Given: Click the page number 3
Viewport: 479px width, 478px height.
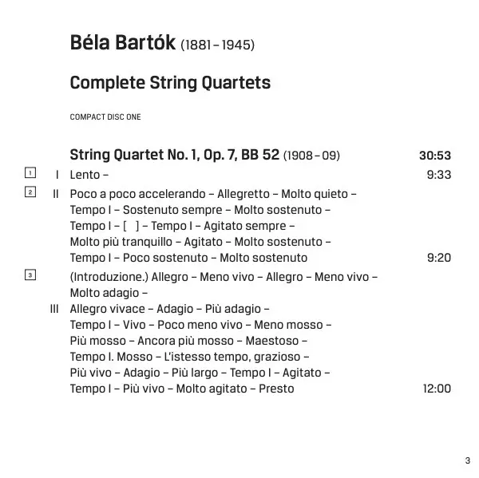Looking at the screenshot, I should 467,460.
